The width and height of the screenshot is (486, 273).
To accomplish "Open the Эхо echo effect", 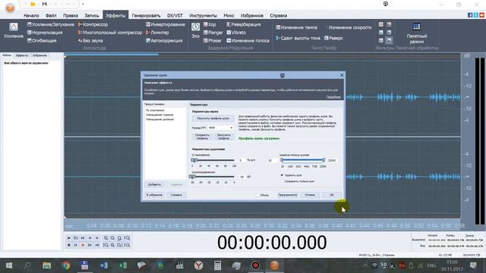I will (195, 30).
